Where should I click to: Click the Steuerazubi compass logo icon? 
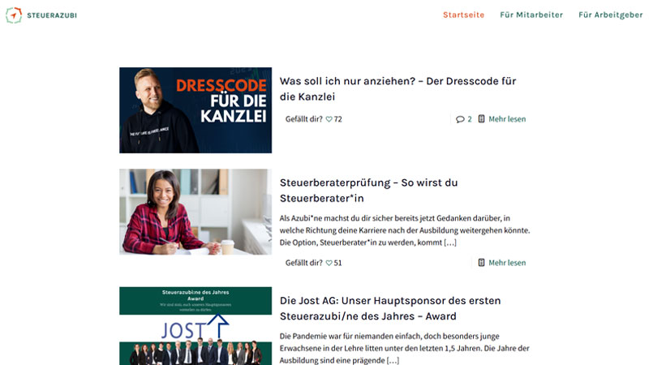14,15
